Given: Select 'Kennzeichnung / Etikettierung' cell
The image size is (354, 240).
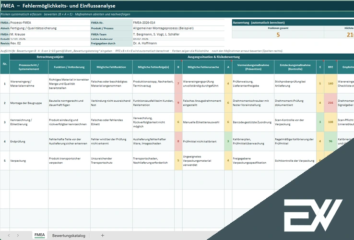Looking at the screenshot, I should [x=29, y=122].
